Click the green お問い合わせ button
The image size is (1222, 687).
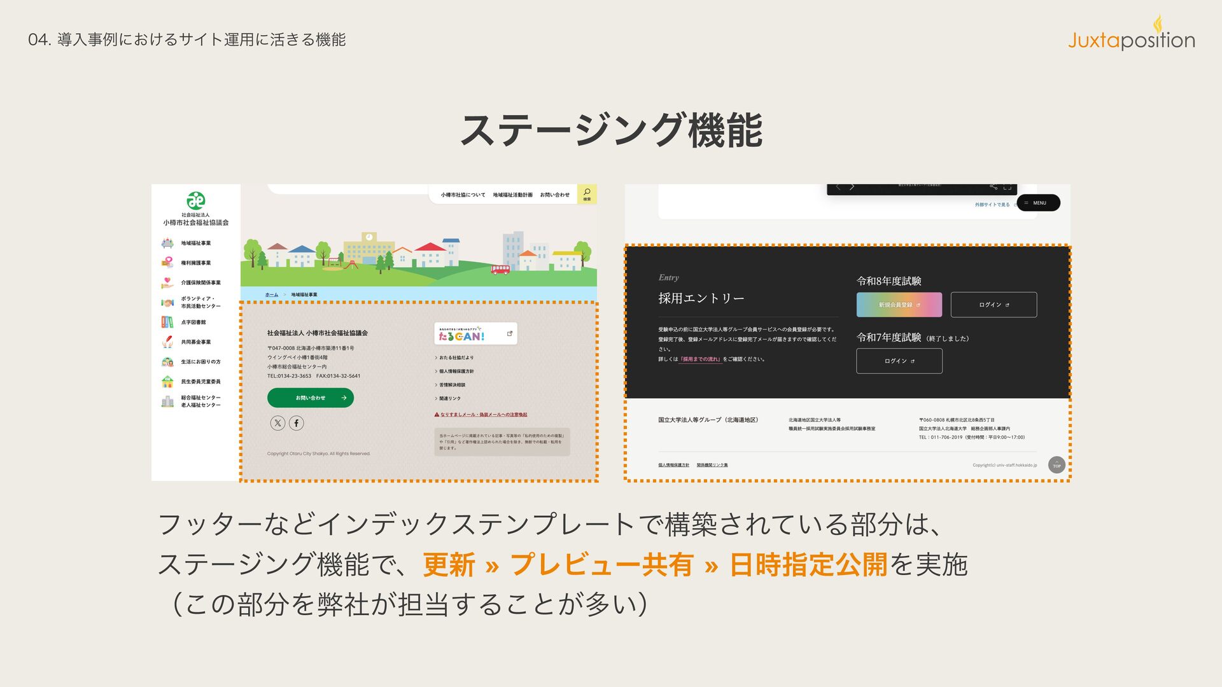pyautogui.click(x=311, y=398)
